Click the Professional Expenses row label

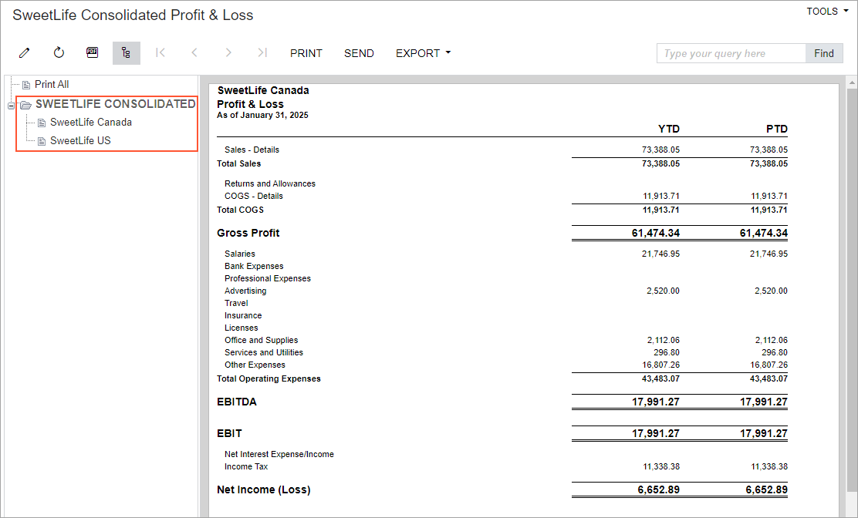point(268,278)
